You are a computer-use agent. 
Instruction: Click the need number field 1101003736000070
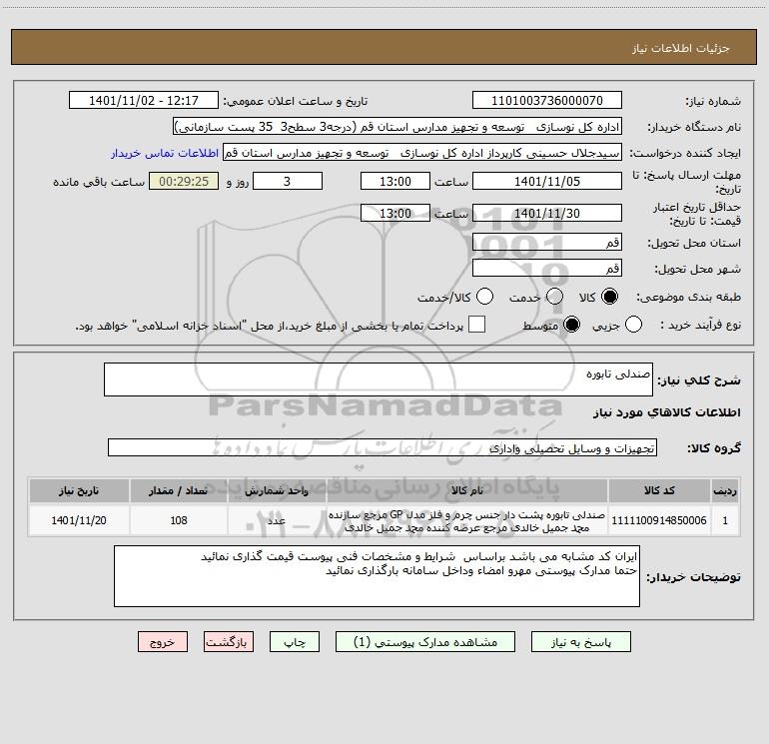point(547,101)
